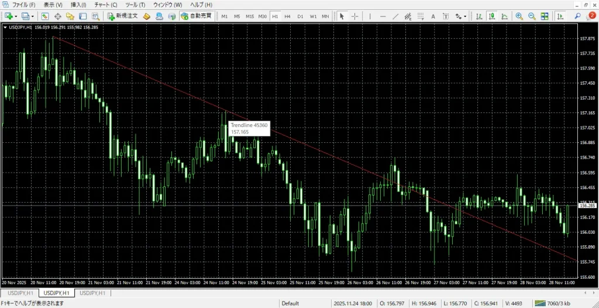This screenshot has width=599, height=308.
Task: Click the 新規注文 new order button
Action: pos(122,16)
